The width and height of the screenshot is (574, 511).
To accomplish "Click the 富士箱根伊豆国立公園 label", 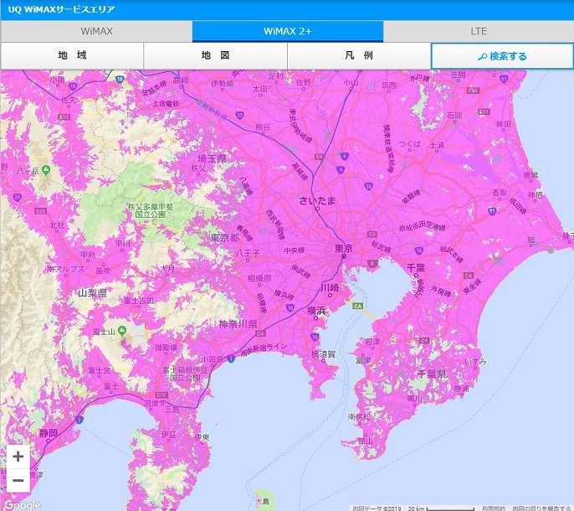I will pos(185,374).
